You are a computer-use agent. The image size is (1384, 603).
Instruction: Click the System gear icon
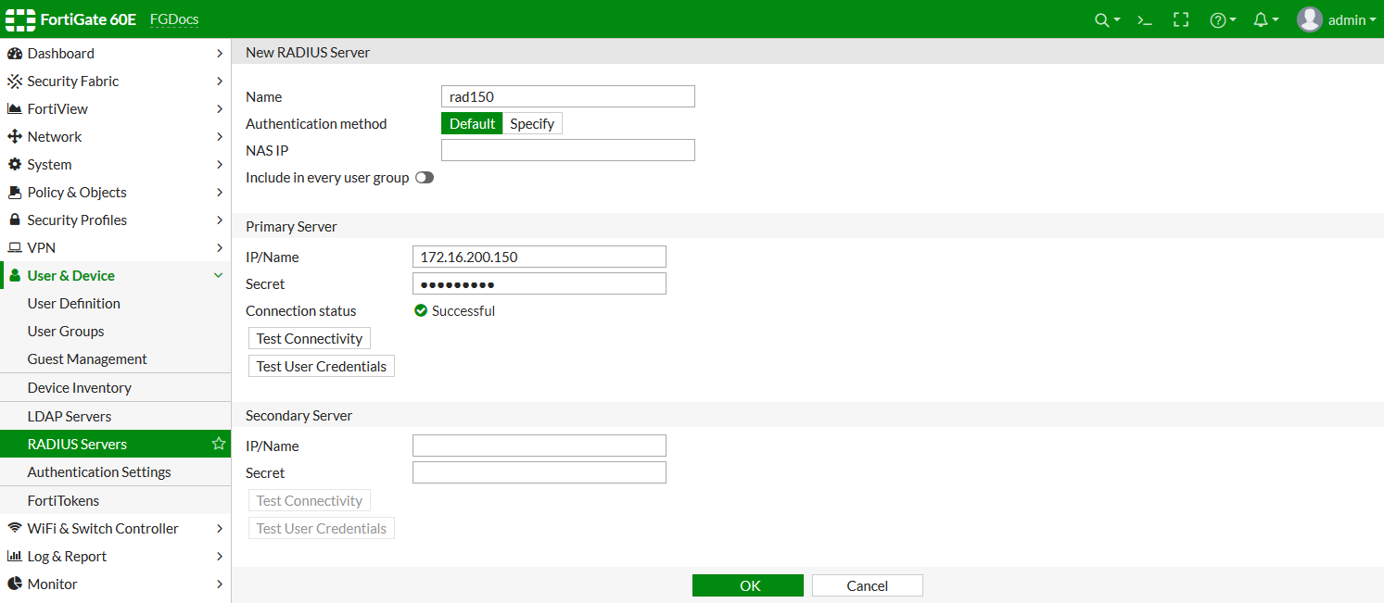[14, 165]
